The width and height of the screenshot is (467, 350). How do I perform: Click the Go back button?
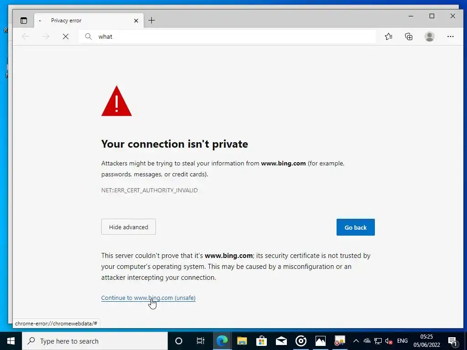pyautogui.click(x=356, y=227)
